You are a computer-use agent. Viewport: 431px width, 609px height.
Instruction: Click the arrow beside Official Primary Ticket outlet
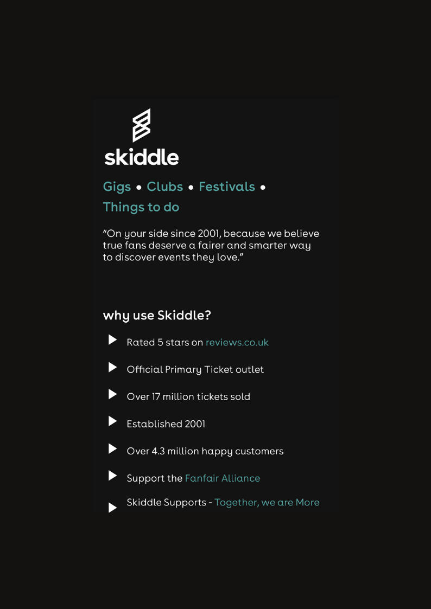coord(112,367)
